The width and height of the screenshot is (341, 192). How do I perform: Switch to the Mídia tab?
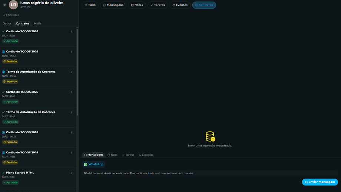click(37, 23)
